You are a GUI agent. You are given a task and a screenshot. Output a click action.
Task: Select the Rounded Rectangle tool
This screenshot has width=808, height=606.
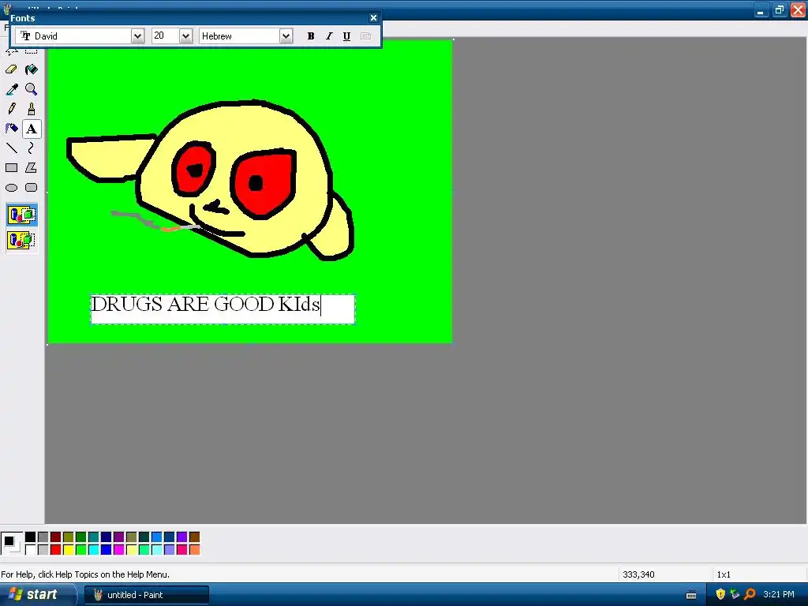tap(32, 188)
